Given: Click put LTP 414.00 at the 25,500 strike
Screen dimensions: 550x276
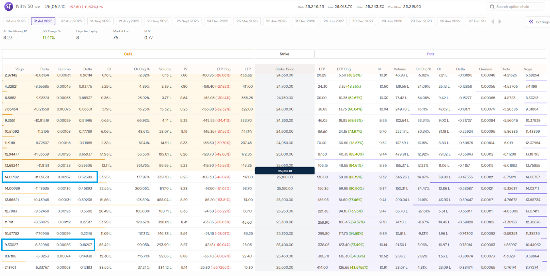Looking at the screenshot, I should coord(322,268).
